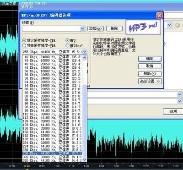Image resolution: width=183 pixels, height=170 pixels.
Task: Select 96 Kbps, 24000 Hz option
Action: click(52, 103)
